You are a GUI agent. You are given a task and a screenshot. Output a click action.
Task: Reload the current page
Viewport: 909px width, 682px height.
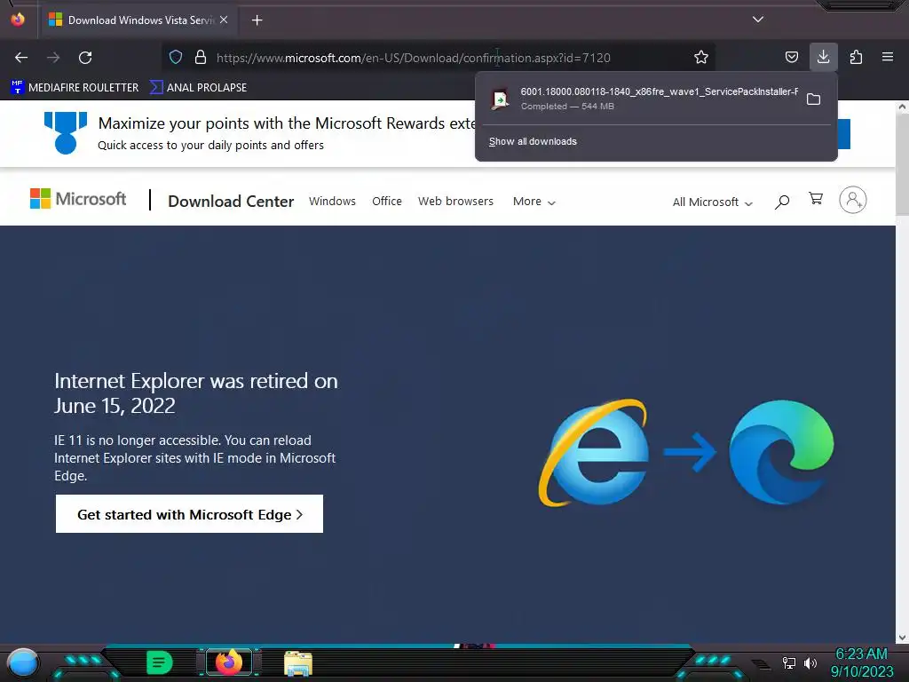85,58
